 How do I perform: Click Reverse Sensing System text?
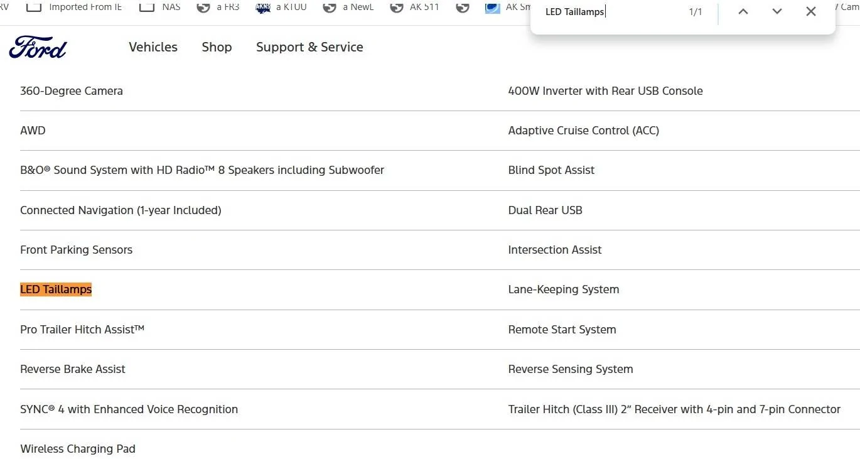(x=571, y=369)
